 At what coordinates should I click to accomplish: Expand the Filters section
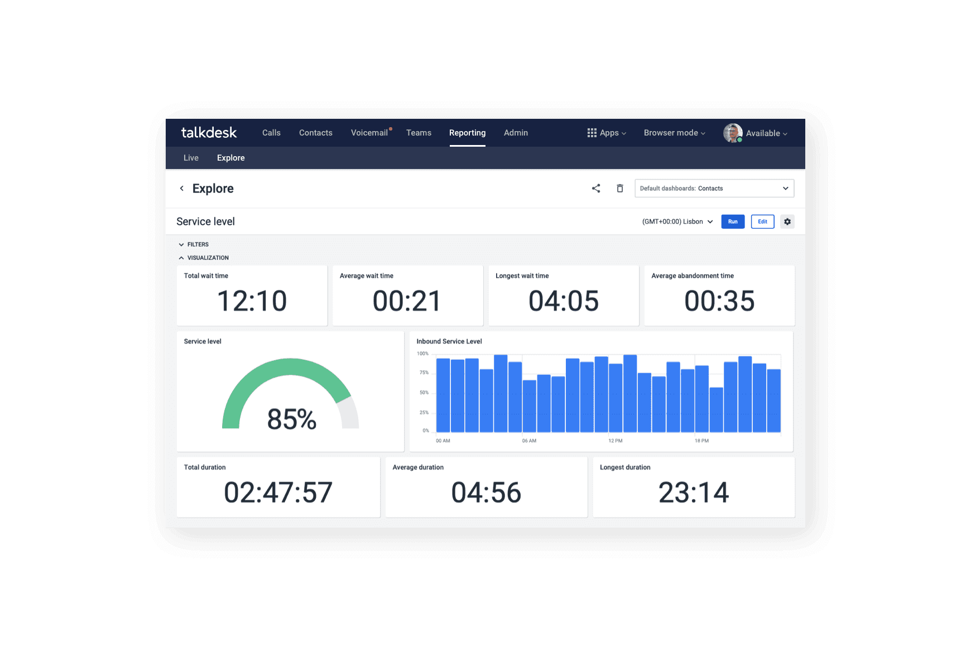pyautogui.click(x=194, y=244)
